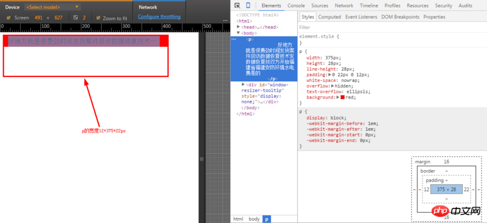This screenshot has width=487, height=223.
Task: Click the screen height value 627
Action: click(x=58, y=18)
